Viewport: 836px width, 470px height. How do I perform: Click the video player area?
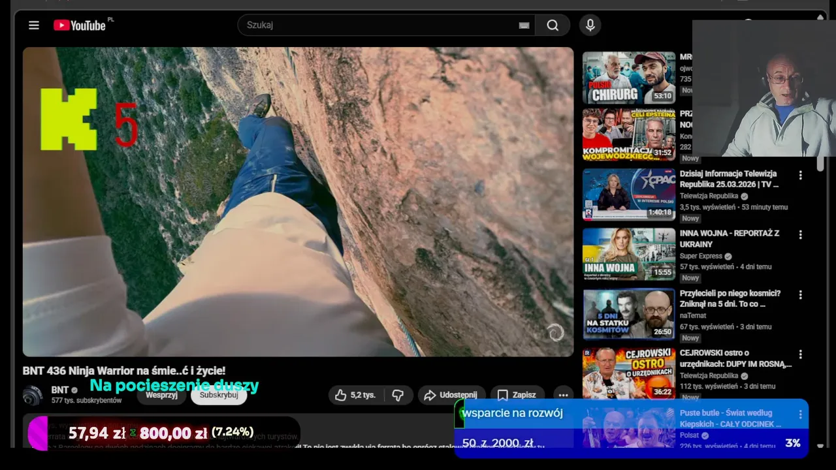pos(298,202)
